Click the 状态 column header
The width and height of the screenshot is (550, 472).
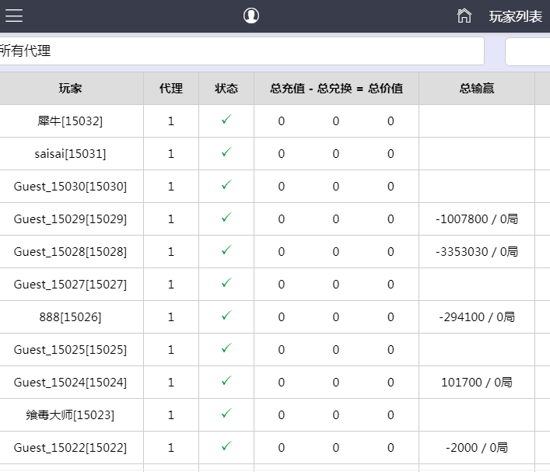click(226, 89)
